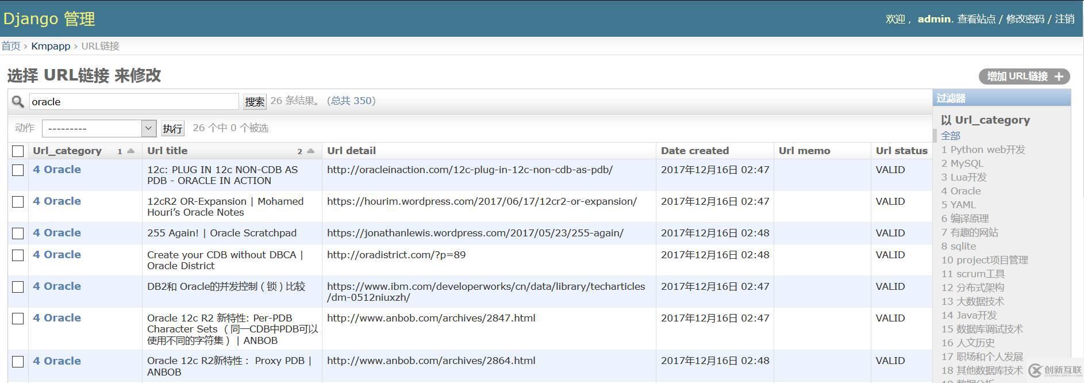Screen dimensions: 1084x383
Task: Check the row 255 Again! Oracle Scratchpad
Action: point(18,233)
